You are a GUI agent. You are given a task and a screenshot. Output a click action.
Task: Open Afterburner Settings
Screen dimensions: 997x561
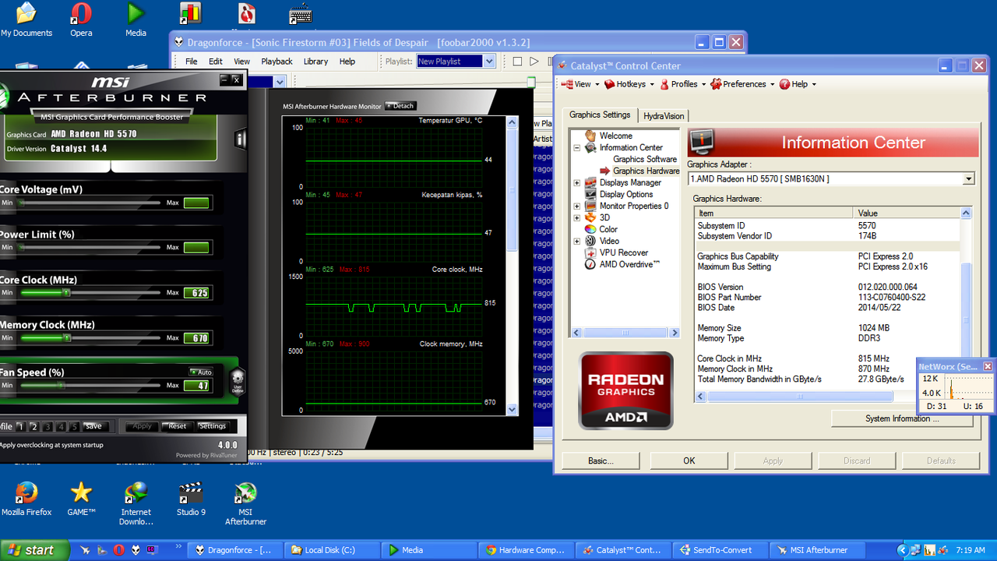pyautogui.click(x=212, y=426)
